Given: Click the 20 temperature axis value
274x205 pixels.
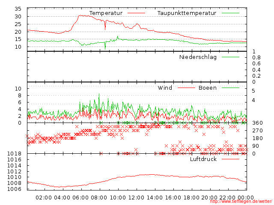Looking at the screenshot, I should 18,32.
